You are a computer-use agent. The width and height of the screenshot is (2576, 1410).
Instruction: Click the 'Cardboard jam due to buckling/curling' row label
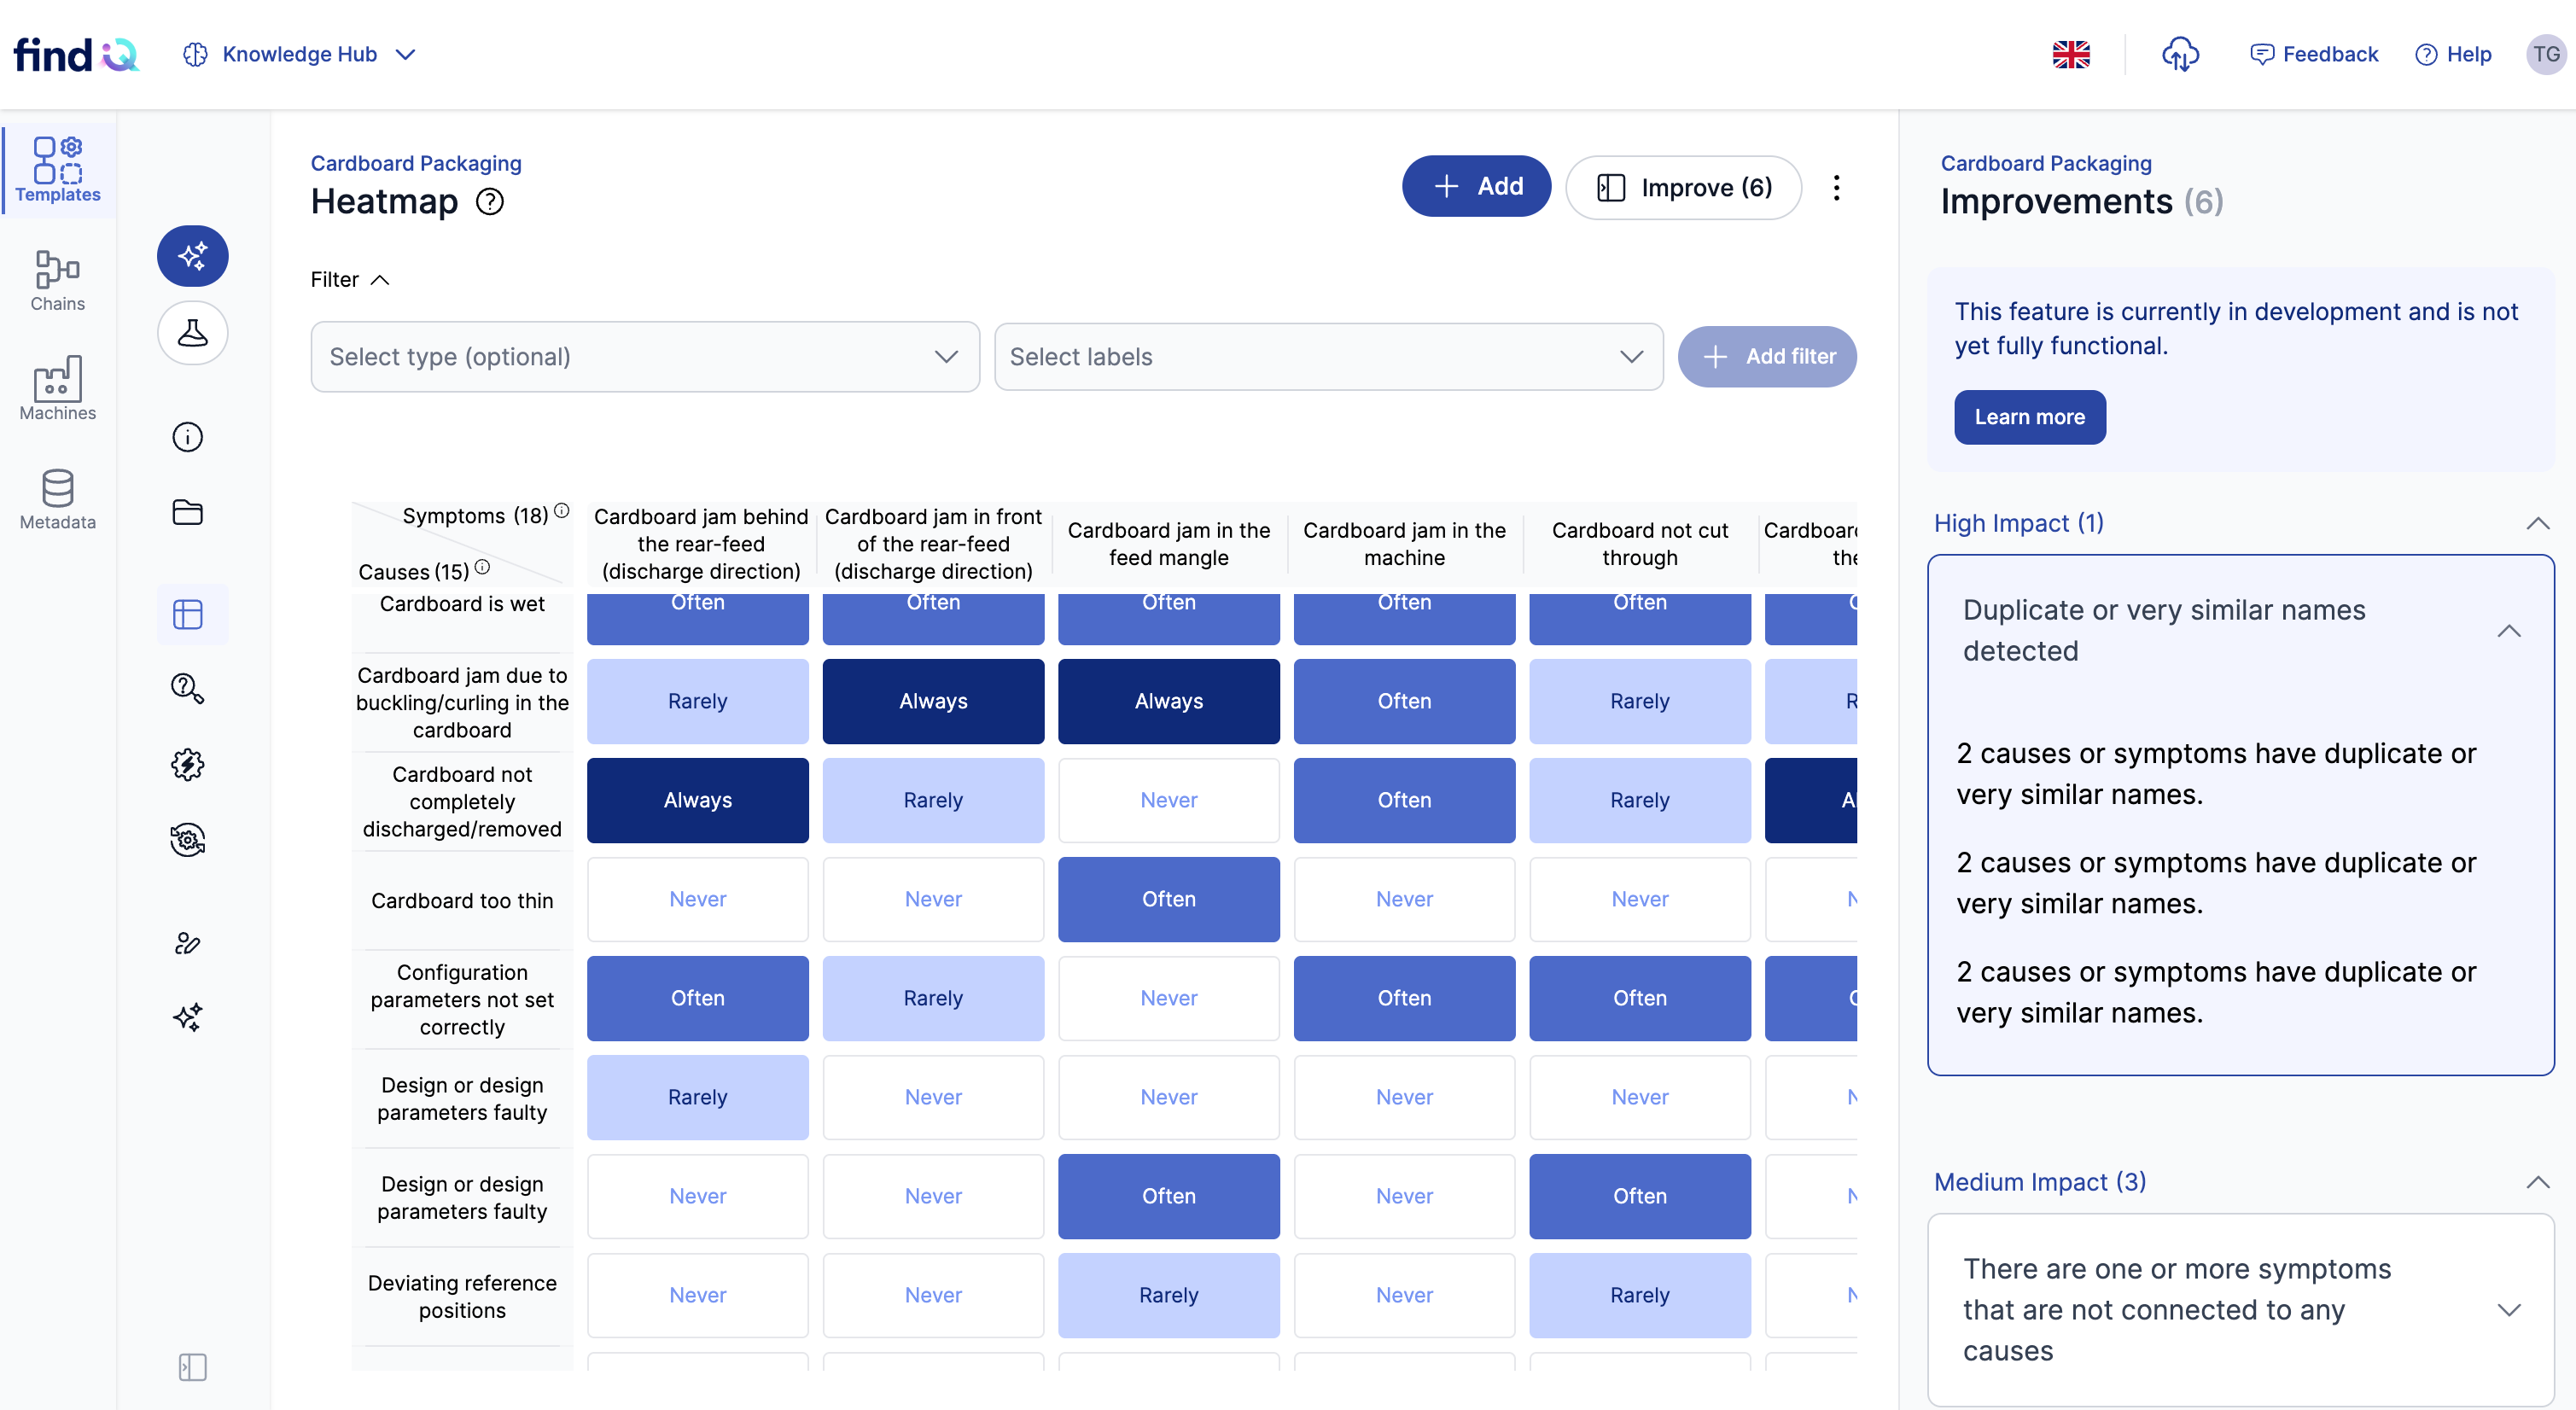[x=462, y=703]
